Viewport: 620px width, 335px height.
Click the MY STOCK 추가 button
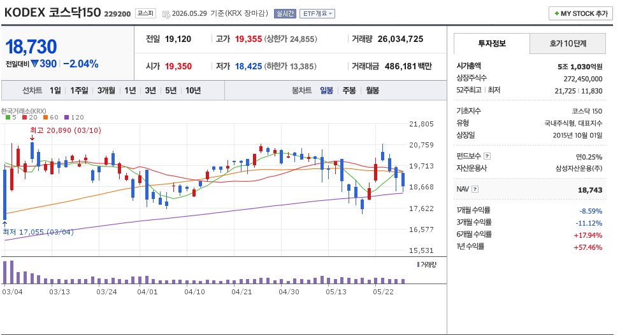(580, 13)
